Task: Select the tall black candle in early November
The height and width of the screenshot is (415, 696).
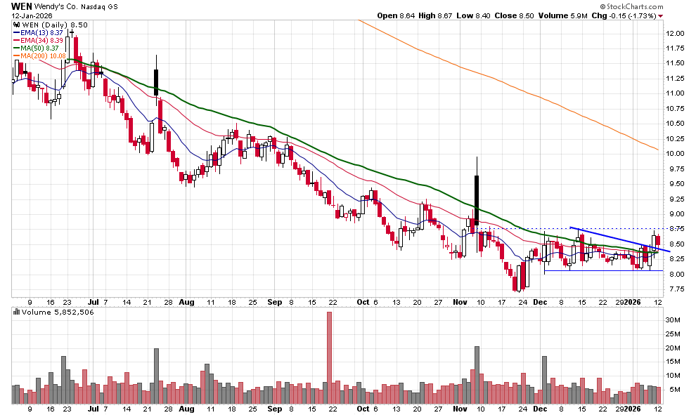Action: click(477, 200)
